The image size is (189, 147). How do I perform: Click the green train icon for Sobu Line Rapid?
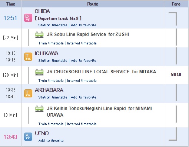[39, 34]
